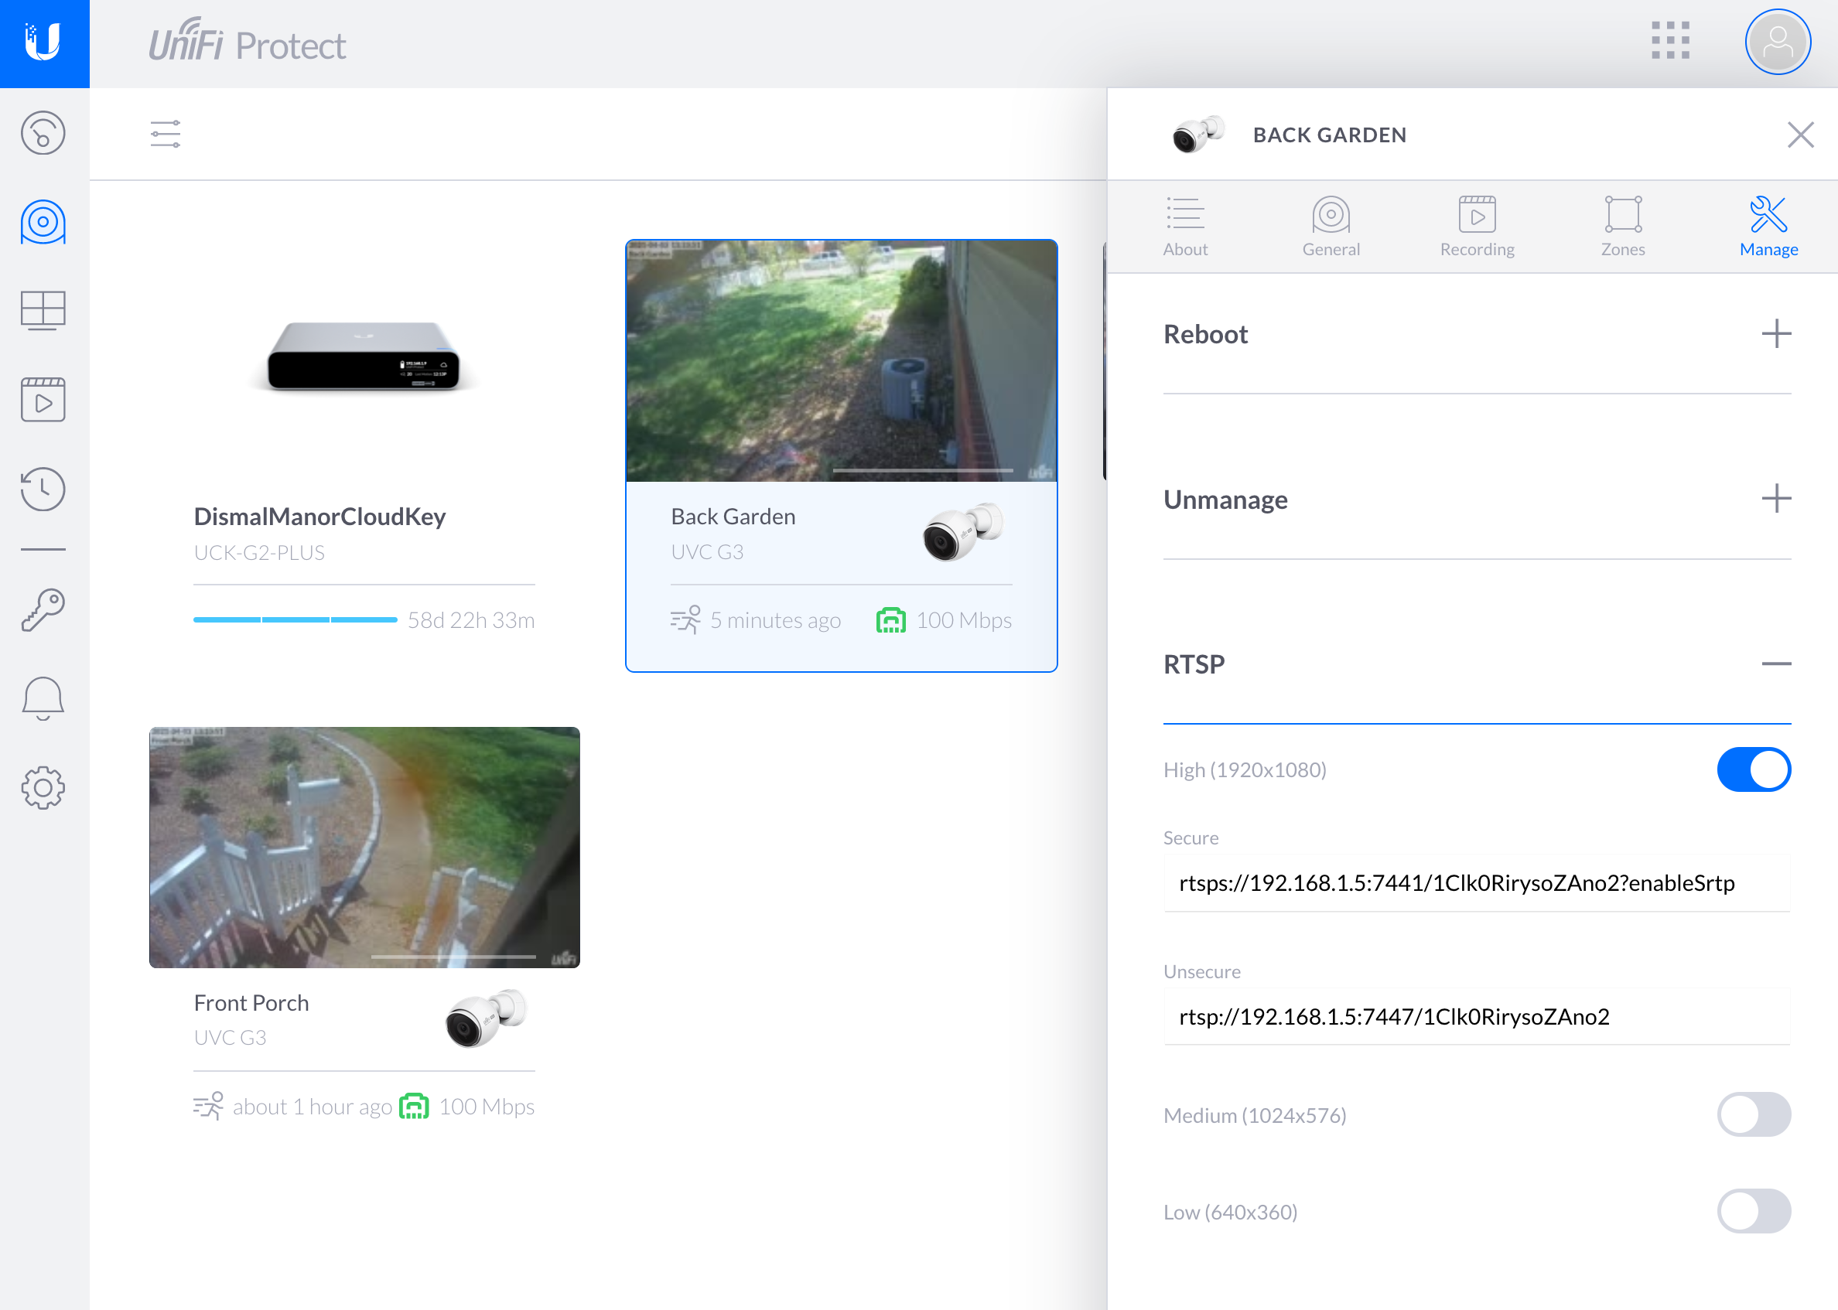This screenshot has width=1838, height=1310.
Task: Click the filter sliders icon
Action: (x=166, y=134)
